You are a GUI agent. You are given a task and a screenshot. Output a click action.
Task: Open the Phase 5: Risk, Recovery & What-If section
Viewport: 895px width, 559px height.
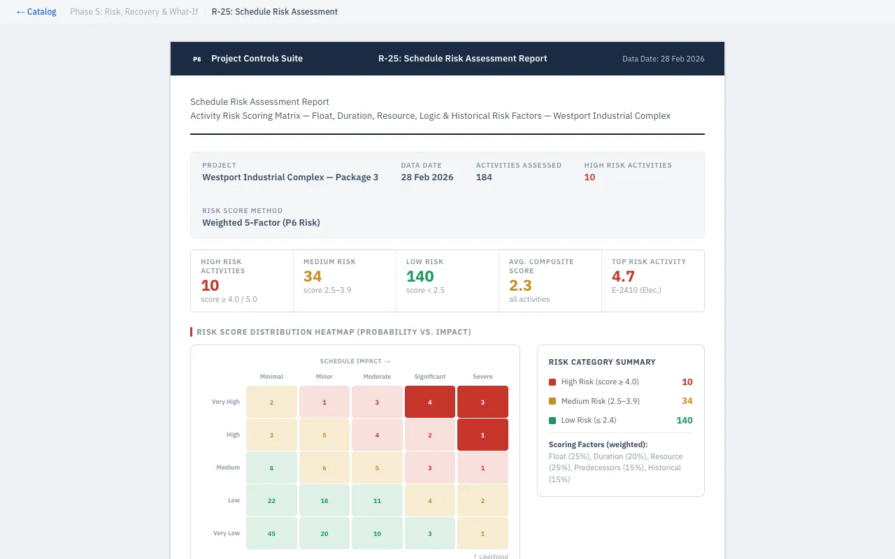coord(134,11)
